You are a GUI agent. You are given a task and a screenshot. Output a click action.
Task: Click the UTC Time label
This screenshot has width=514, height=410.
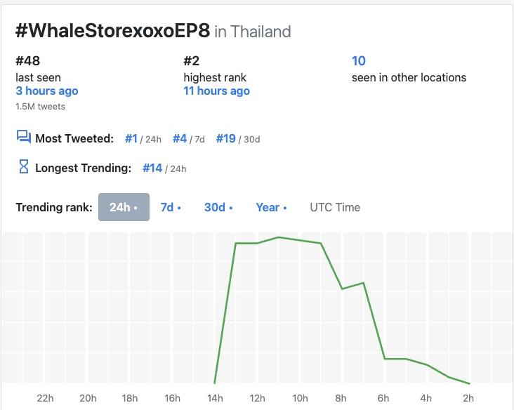pyautogui.click(x=335, y=207)
